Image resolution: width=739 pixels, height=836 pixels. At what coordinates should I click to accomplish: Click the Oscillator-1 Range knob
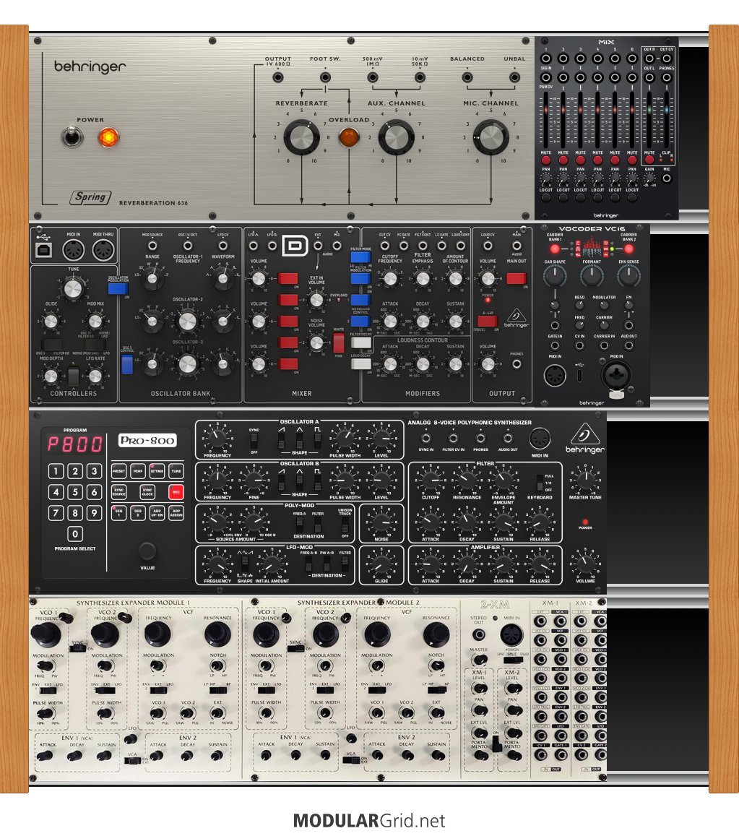click(x=152, y=277)
